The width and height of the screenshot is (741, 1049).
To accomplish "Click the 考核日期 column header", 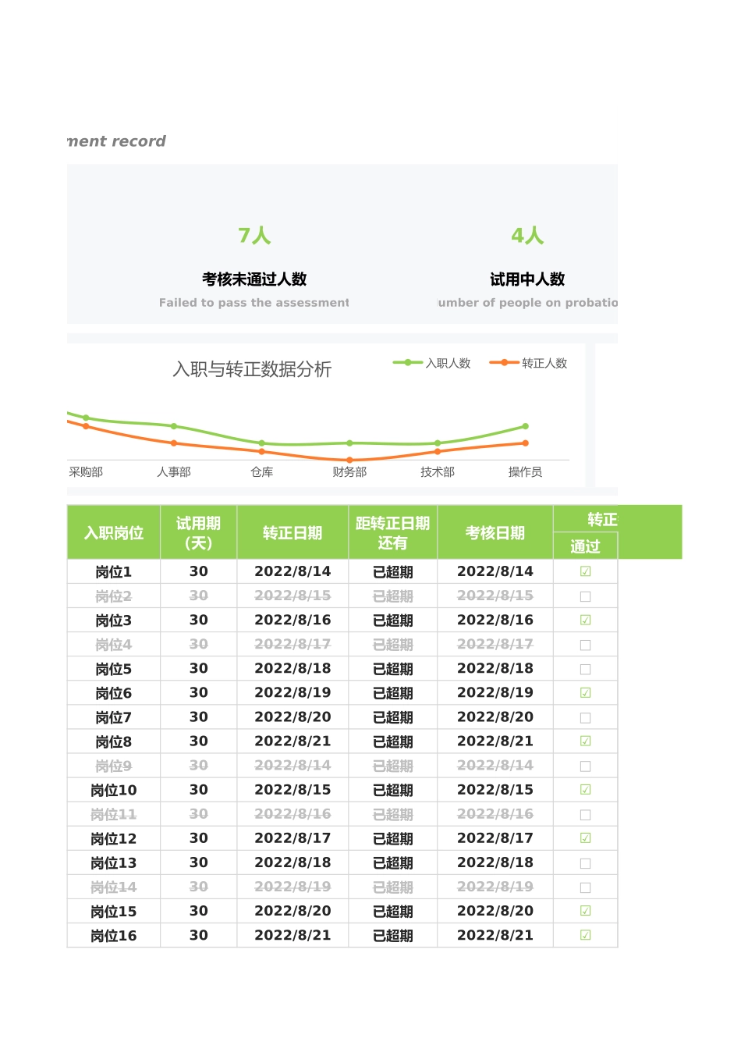I will 495,533.
